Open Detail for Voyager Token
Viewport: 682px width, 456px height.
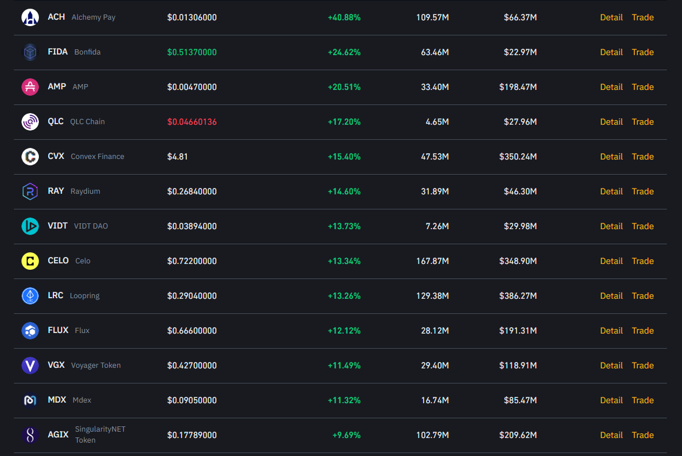pyautogui.click(x=611, y=365)
